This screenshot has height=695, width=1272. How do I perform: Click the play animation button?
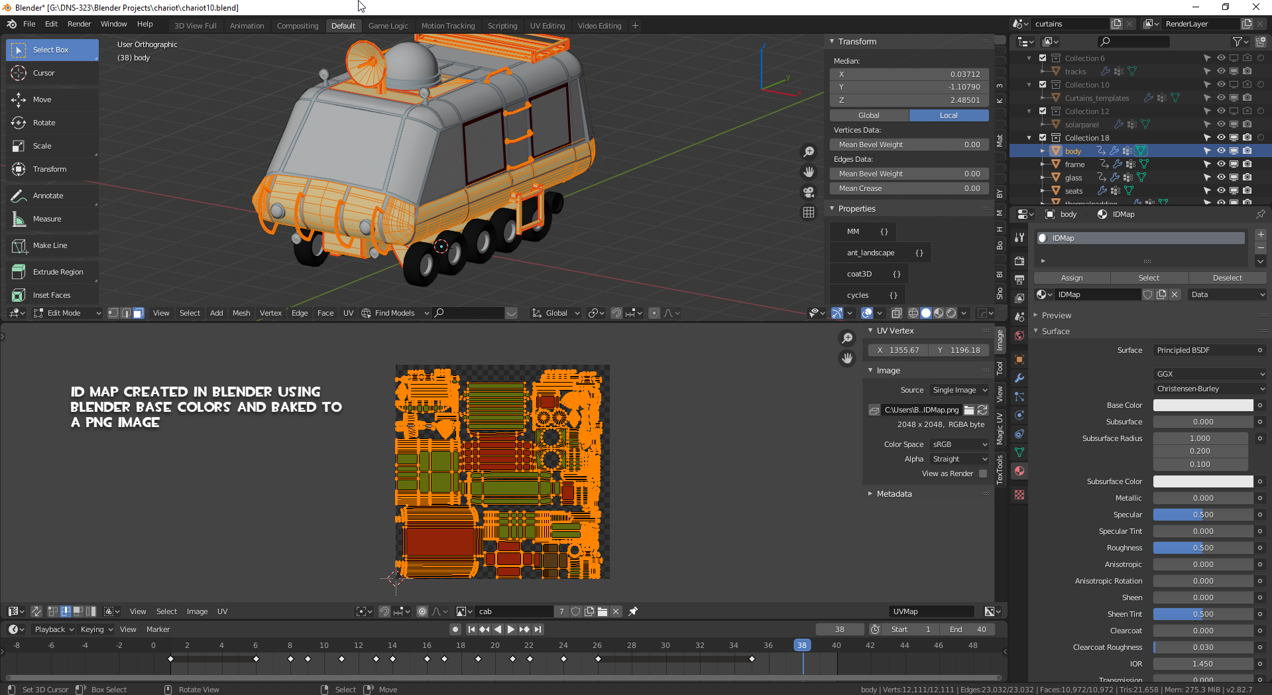tap(510, 629)
